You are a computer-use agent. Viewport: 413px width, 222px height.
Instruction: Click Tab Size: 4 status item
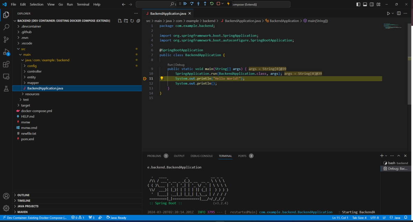pos(359,218)
